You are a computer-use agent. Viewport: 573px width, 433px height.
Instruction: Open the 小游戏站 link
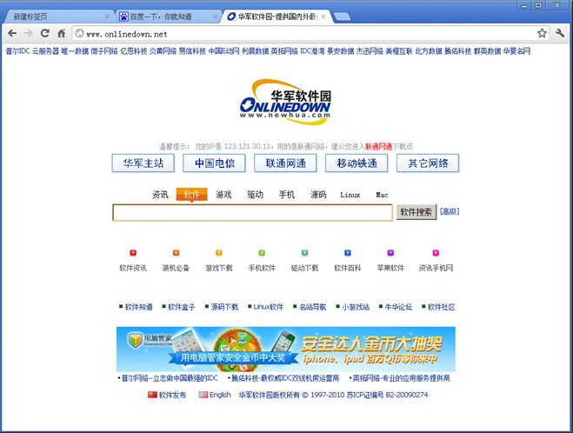pyautogui.click(x=356, y=307)
